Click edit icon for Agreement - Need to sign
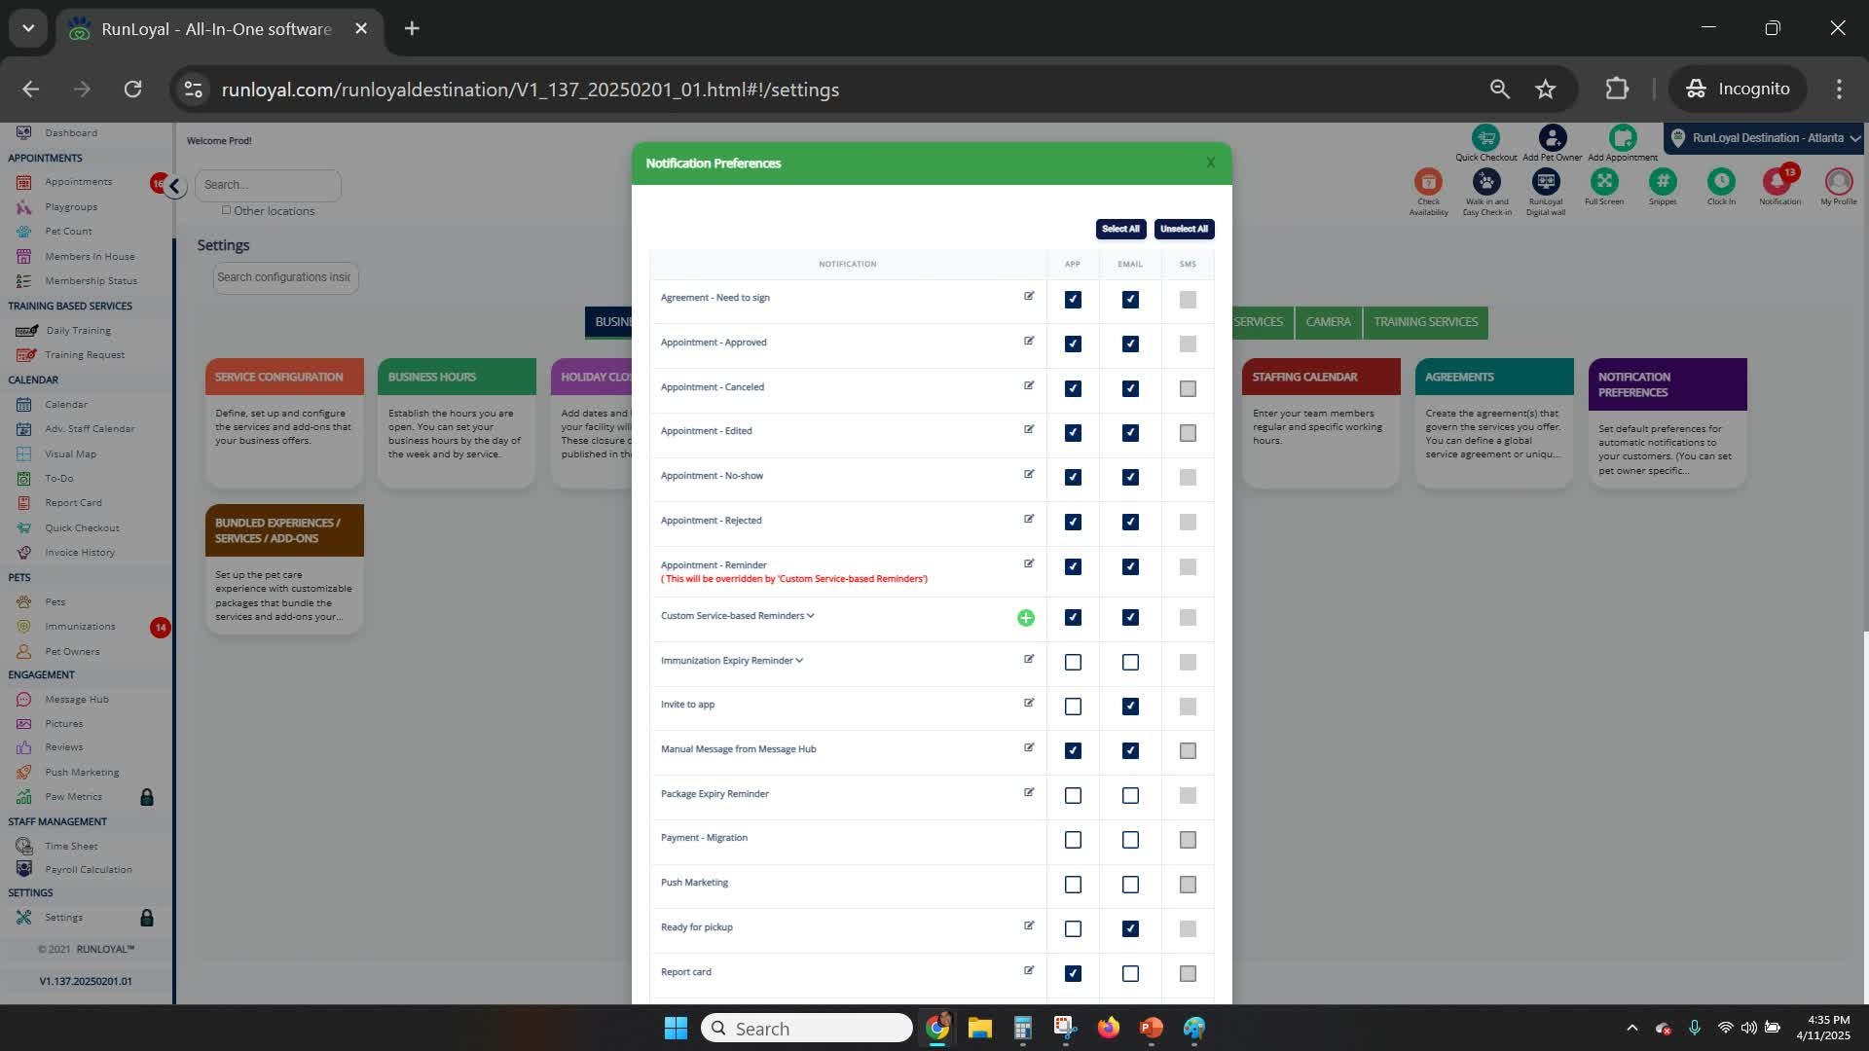The image size is (1869, 1051). (1029, 296)
